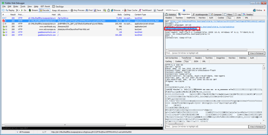
Task: Open Find sessions from toolbar
Action: [x=89, y=10]
